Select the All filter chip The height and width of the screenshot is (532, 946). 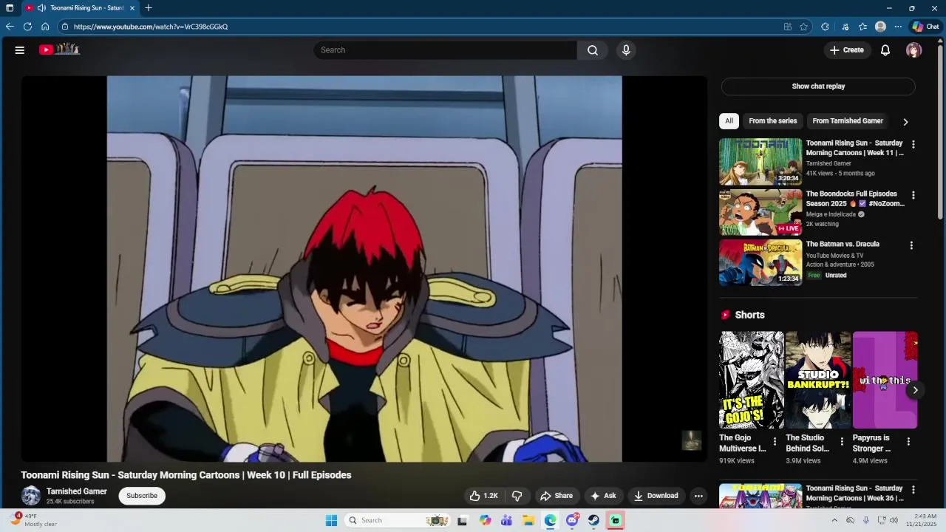point(729,121)
